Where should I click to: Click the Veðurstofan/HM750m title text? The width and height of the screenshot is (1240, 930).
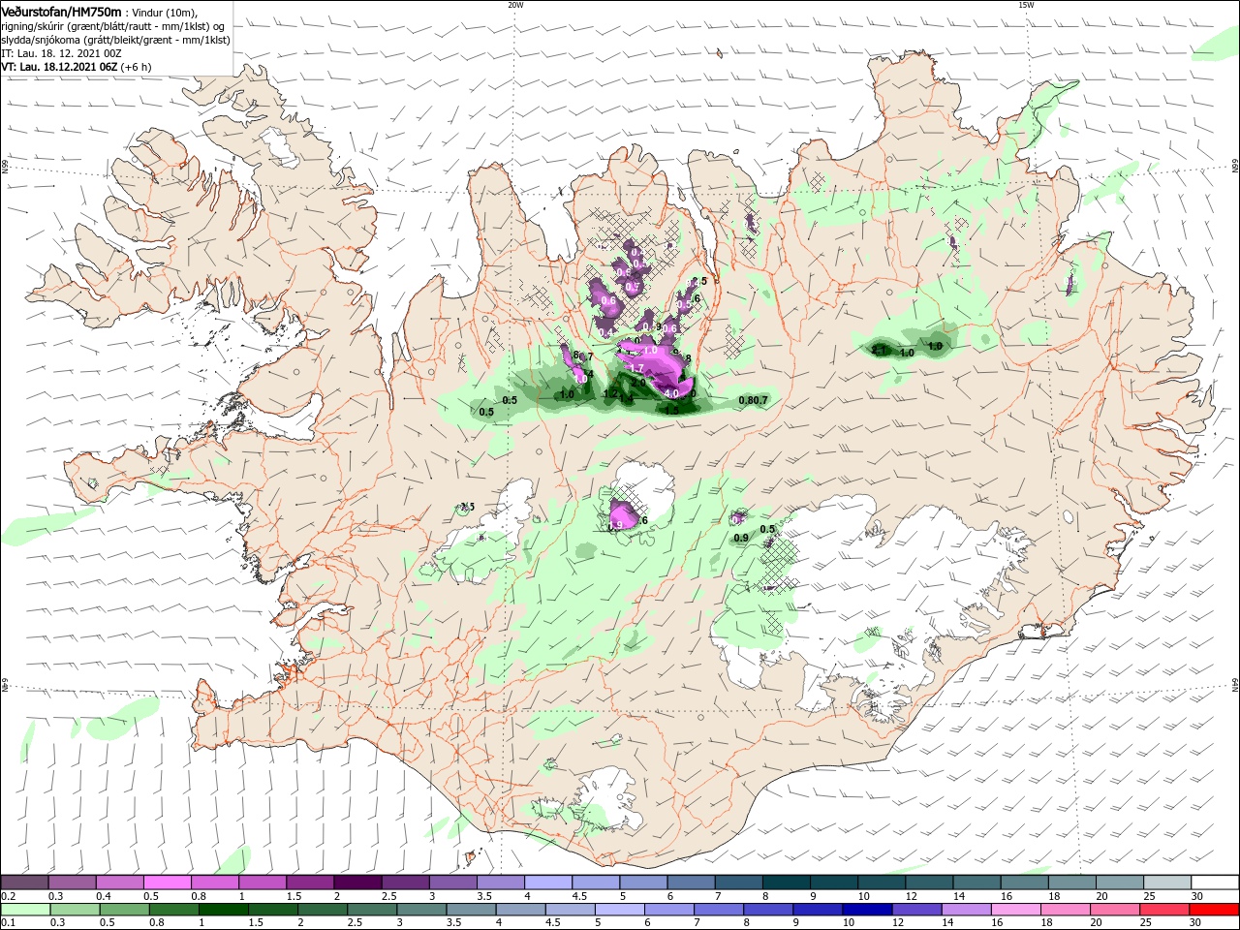[x=61, y=12]
